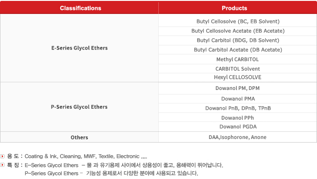Select the Others classification cell
The width and height of the screenshot is (317, 179).
pyautogui.click(x=79, y=137)
